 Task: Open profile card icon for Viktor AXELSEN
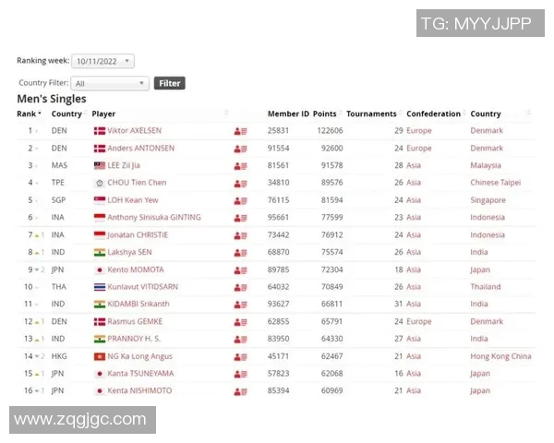tap(240, 131)
